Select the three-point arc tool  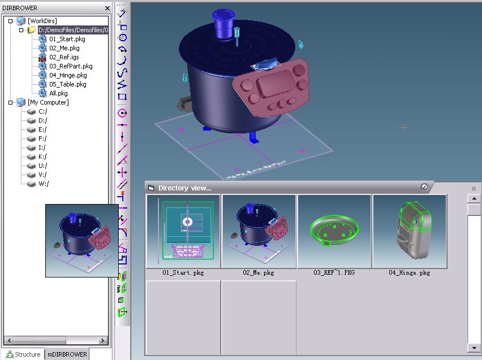pyautogui.click(x=122, y=60)
